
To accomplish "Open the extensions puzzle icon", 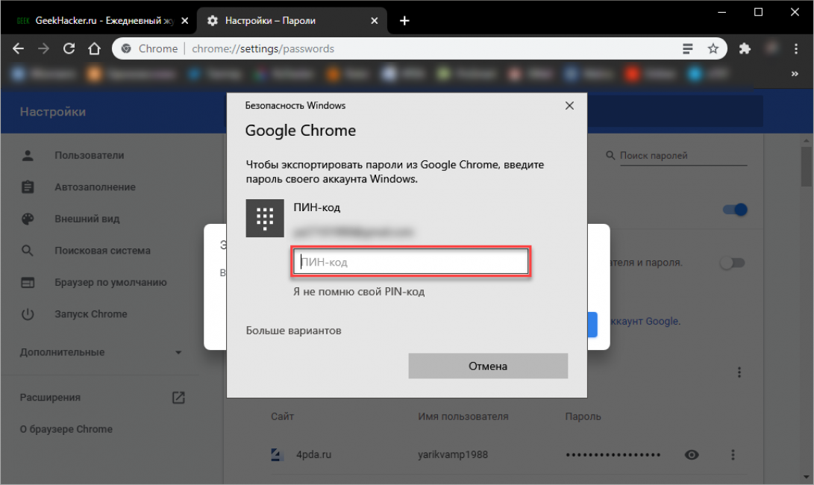I will [745, 48].
